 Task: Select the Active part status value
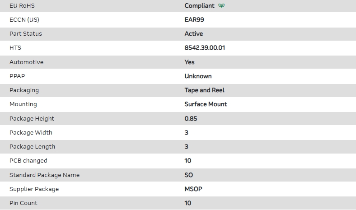tap(194, 34)
